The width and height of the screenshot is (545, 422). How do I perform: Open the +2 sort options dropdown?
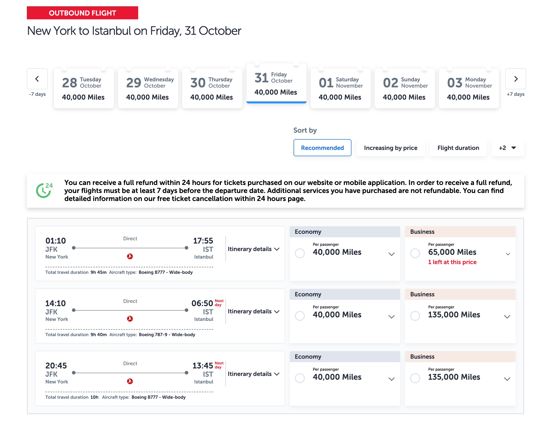tap(507, 148)
